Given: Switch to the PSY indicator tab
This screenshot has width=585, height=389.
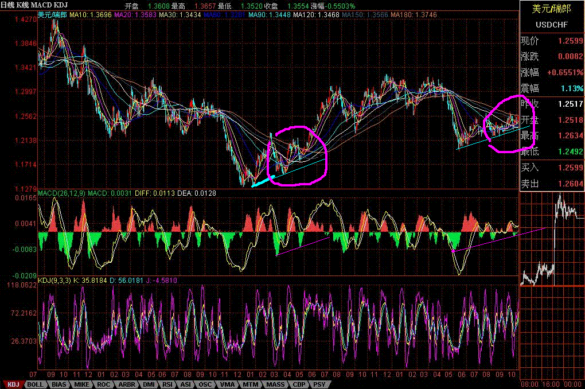Looking at the screenshot, I should [319, 384].
